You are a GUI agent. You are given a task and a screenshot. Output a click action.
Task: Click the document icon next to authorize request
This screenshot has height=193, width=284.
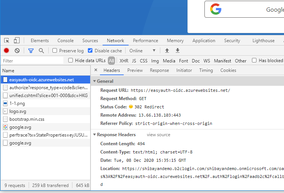(x=5, y=88)
